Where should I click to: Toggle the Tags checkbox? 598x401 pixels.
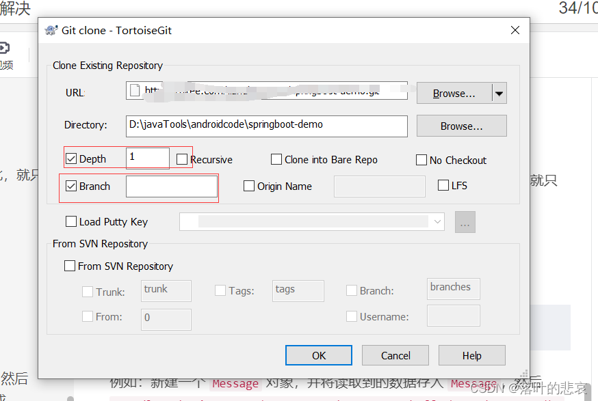(220, 290)
